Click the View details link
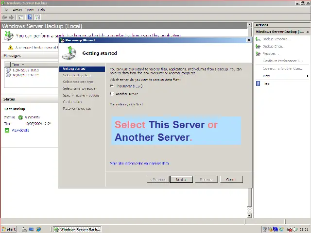The width and height of the screenshot is (311, 233). pos(20,130)
